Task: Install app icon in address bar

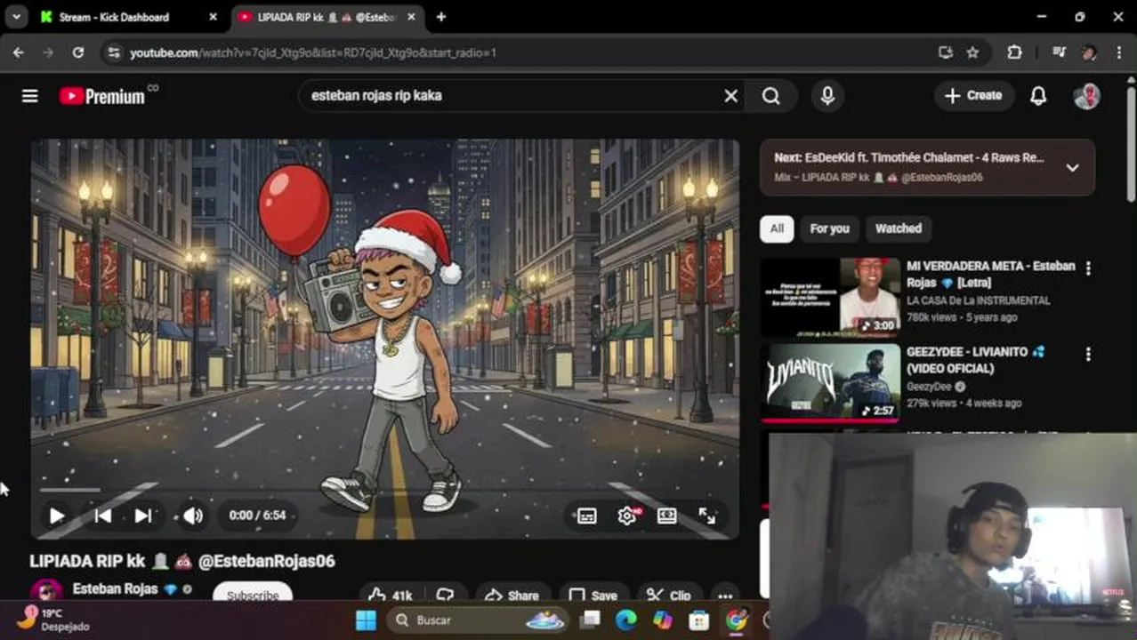Action: [x=946, y=52]
